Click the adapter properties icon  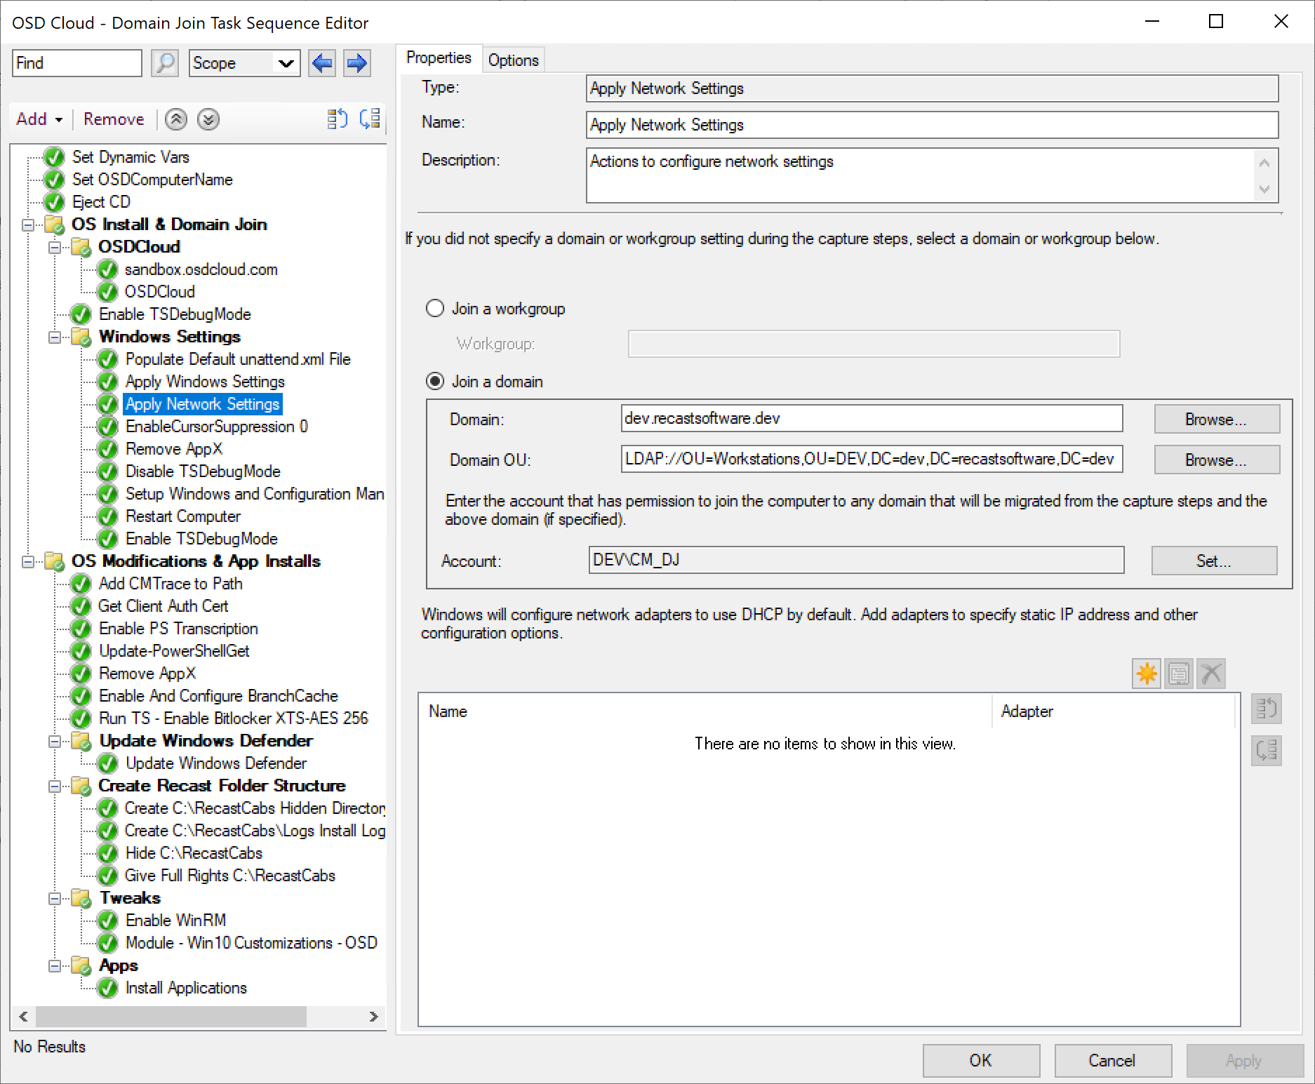point(1179,674)
